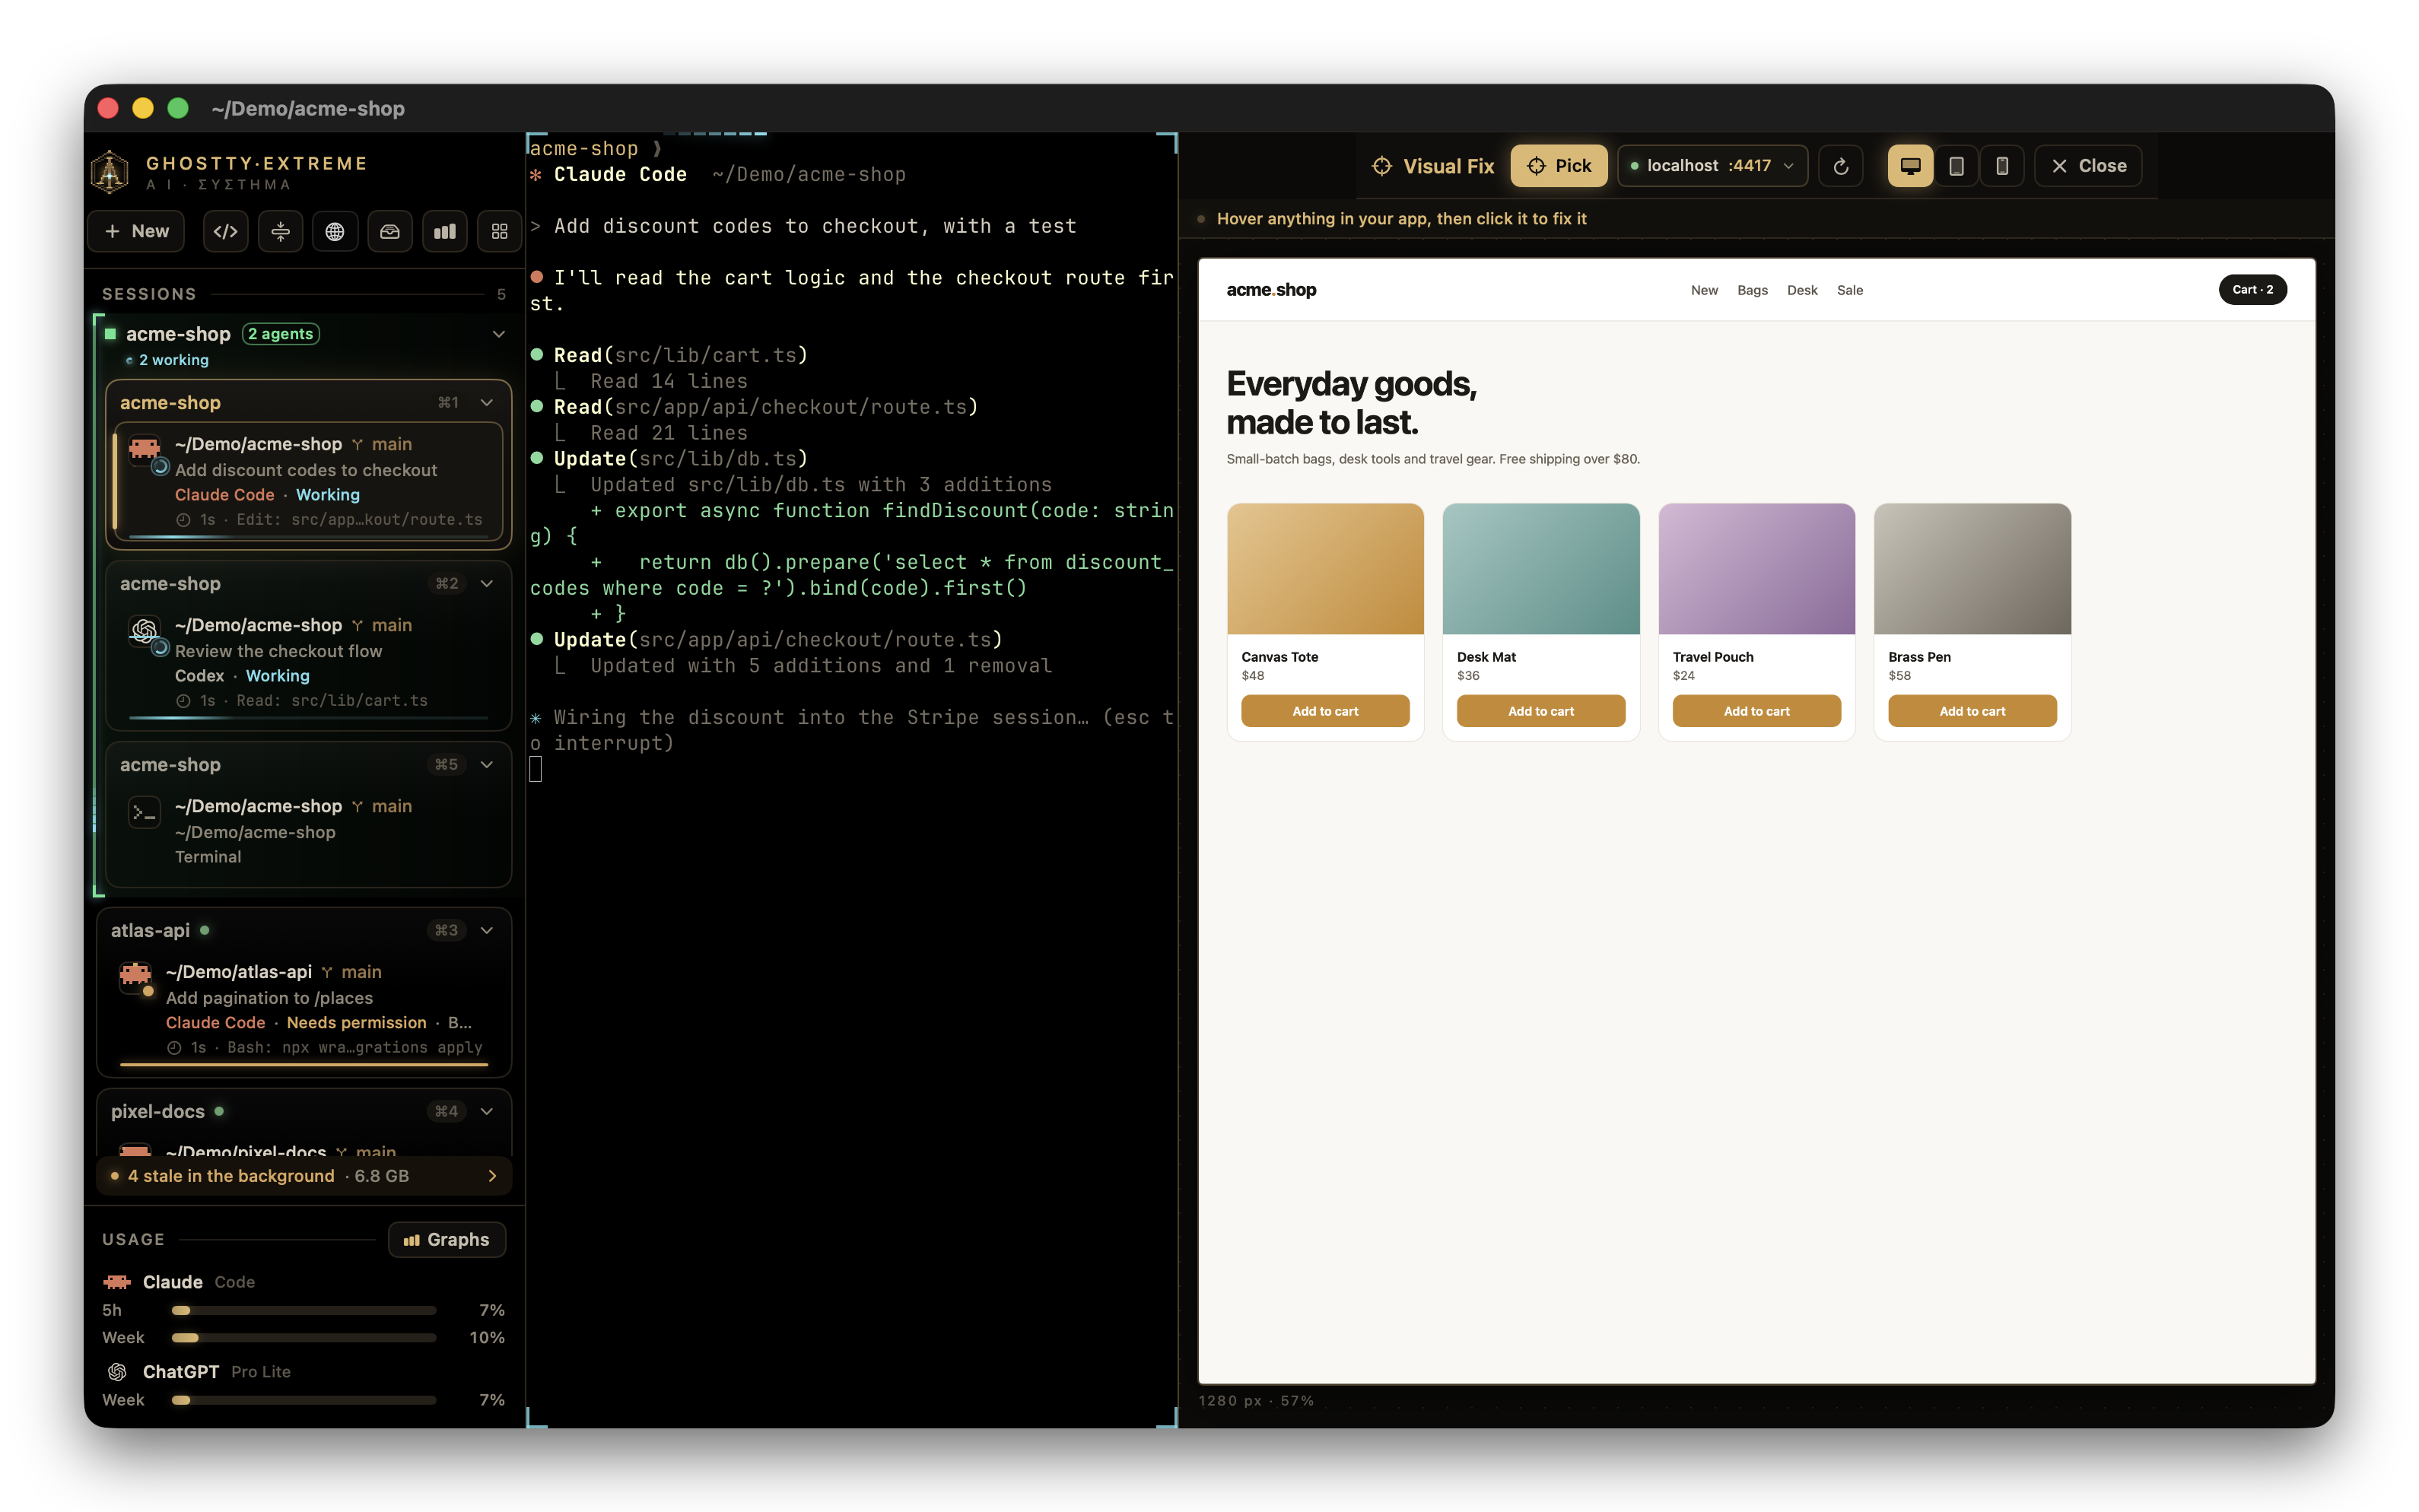Image resolution: width=2419 pixels, height=1512 pixels.
Task: Collapse the acme-shop 2 agents group
Action: (x=499, y=334)
